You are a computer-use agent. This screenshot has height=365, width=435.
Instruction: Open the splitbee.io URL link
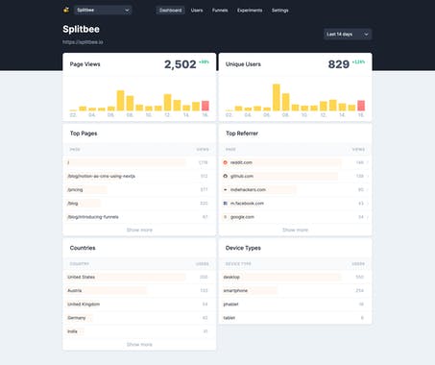[x=83, y=42]
